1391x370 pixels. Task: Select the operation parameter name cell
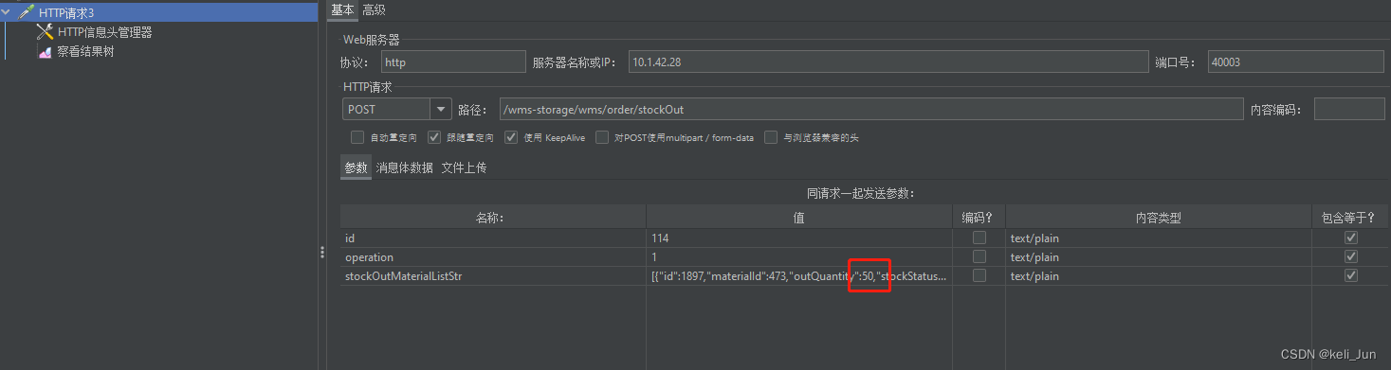point(493,256)
